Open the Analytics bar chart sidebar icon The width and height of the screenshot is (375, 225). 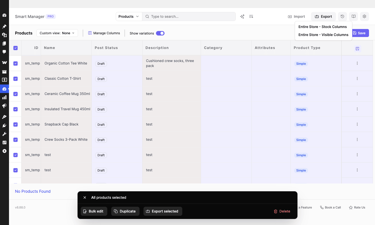(x=4, y=97)
